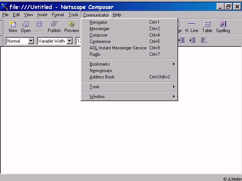Image resolution: width=242 pixels, height=181 pixels.
Task: Close the Netscape Composer window
Action: point(237,7)
